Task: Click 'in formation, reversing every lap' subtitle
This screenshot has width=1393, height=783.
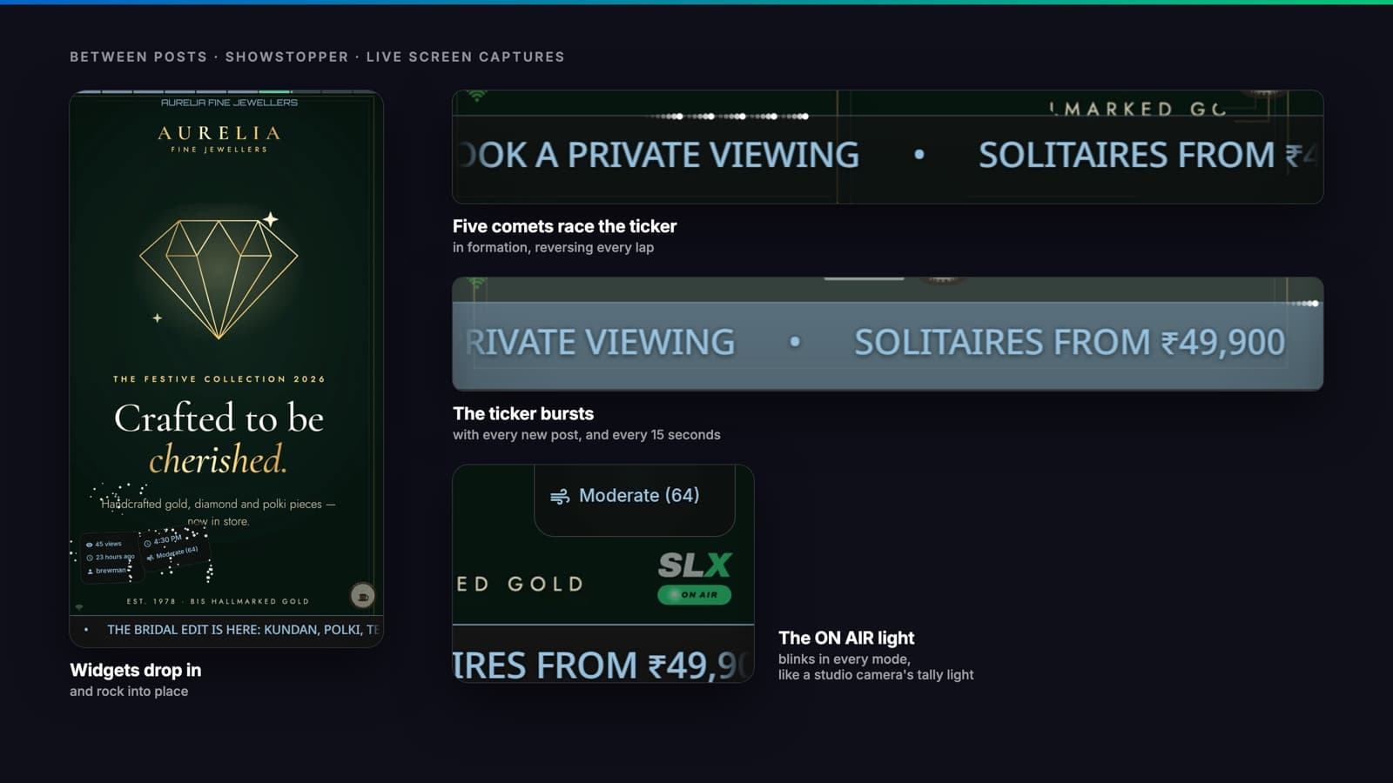Action: 553,248
